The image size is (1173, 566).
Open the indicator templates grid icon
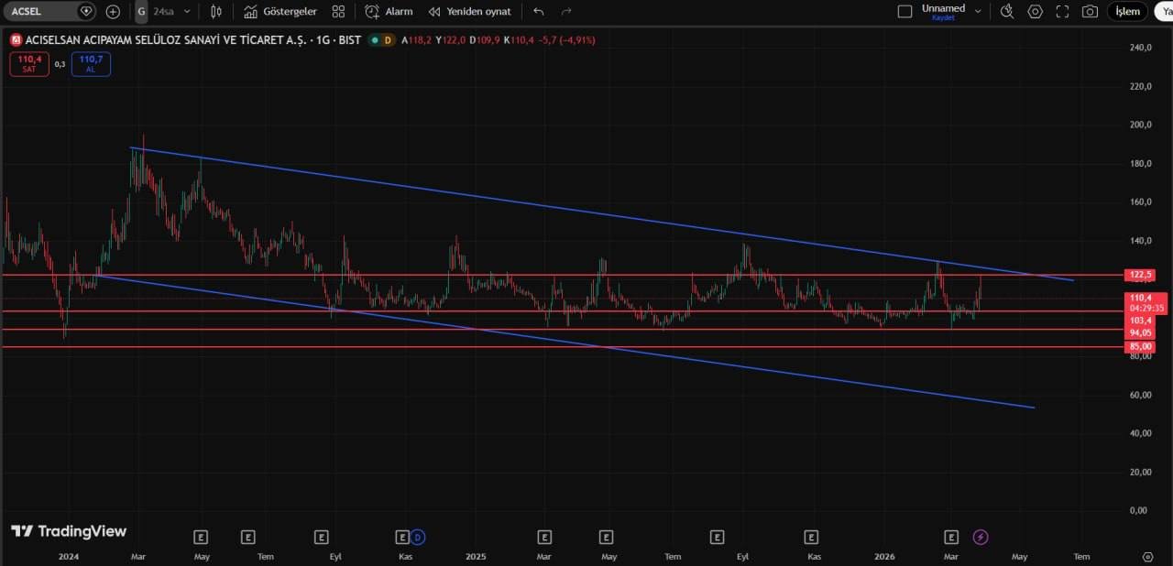[x=338, y=12]
